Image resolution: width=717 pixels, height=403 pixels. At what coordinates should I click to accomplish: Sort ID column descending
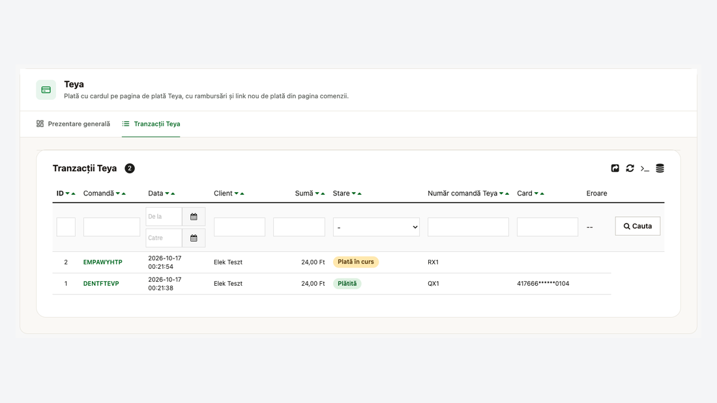68,193
